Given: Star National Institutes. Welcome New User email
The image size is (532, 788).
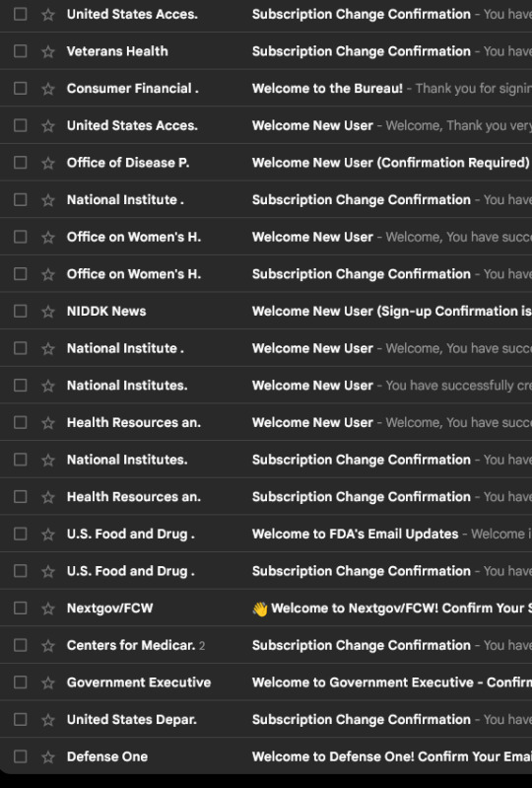Looking at the screenshot, I should [x=48, y=387].
